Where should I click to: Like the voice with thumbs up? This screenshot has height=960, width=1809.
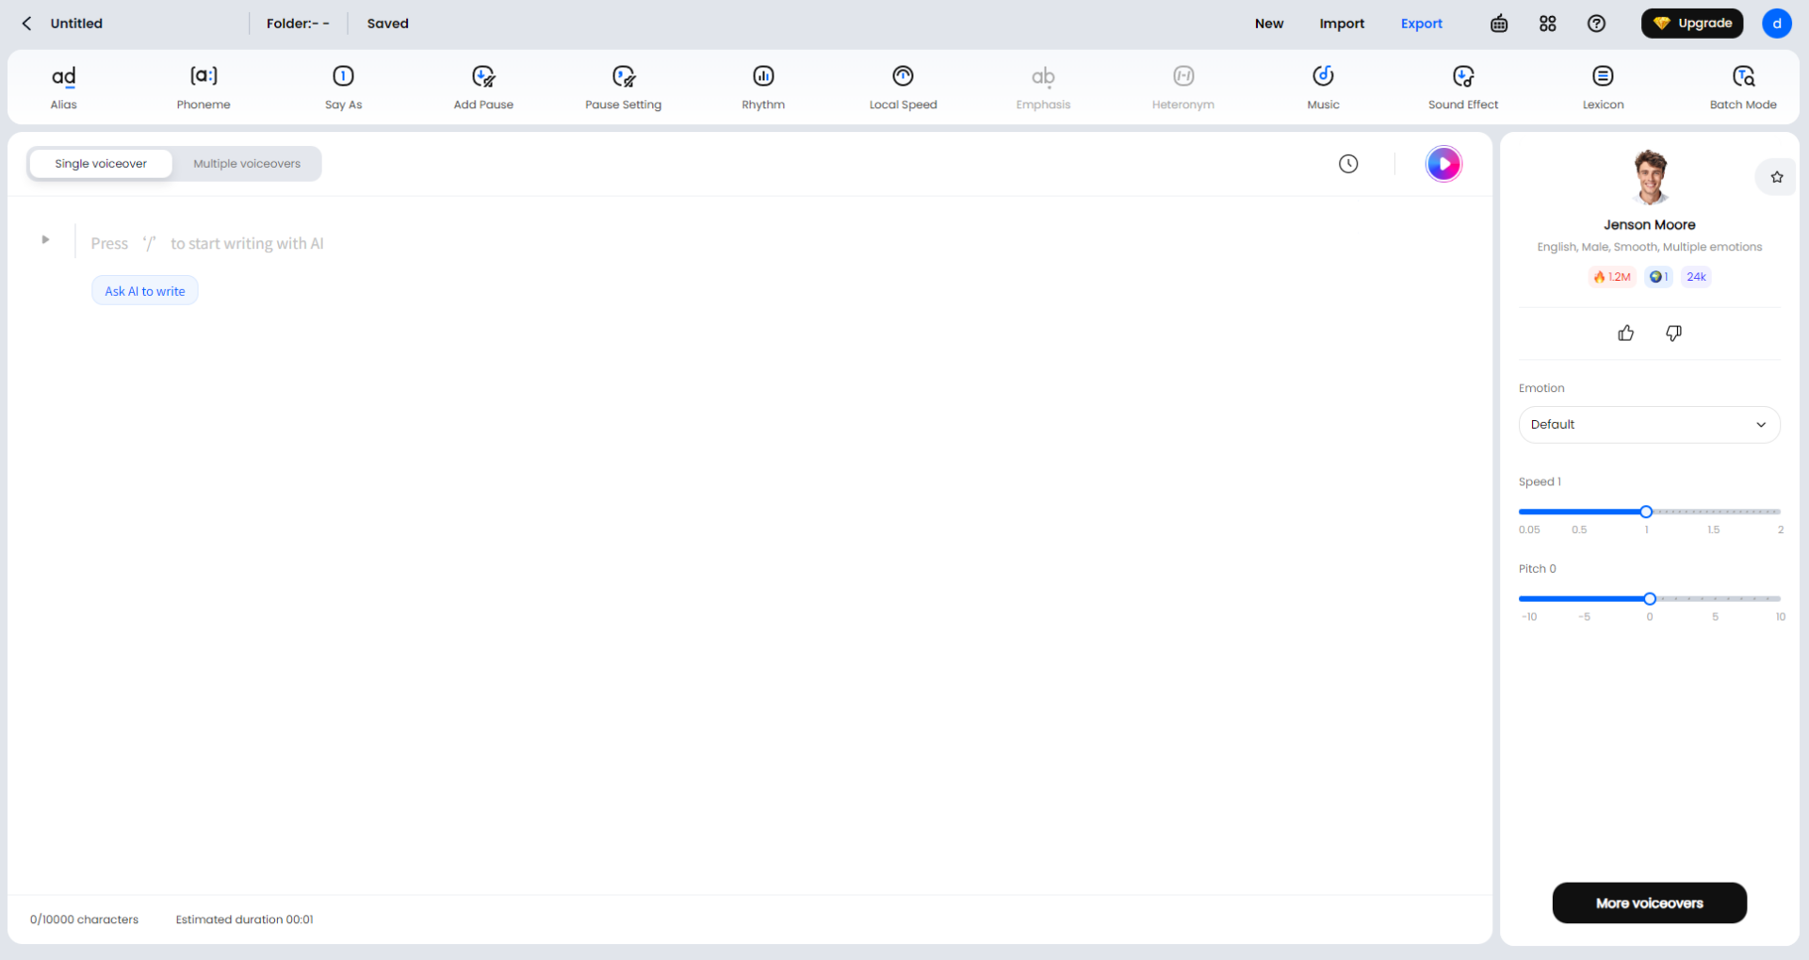(x=1625, y=334)
